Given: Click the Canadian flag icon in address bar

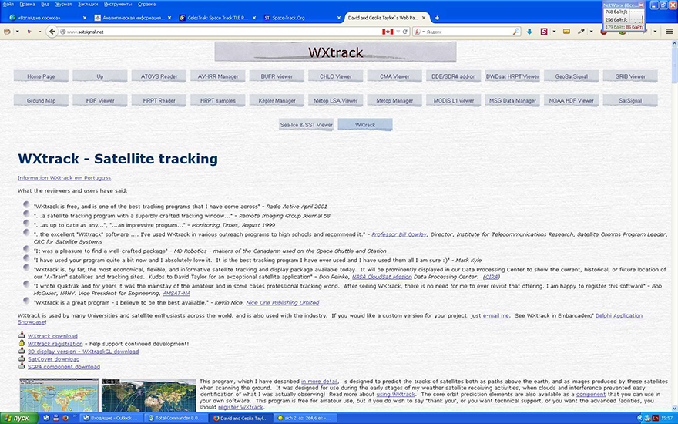Looking at the screenshot, I should (x=388, y=32).
